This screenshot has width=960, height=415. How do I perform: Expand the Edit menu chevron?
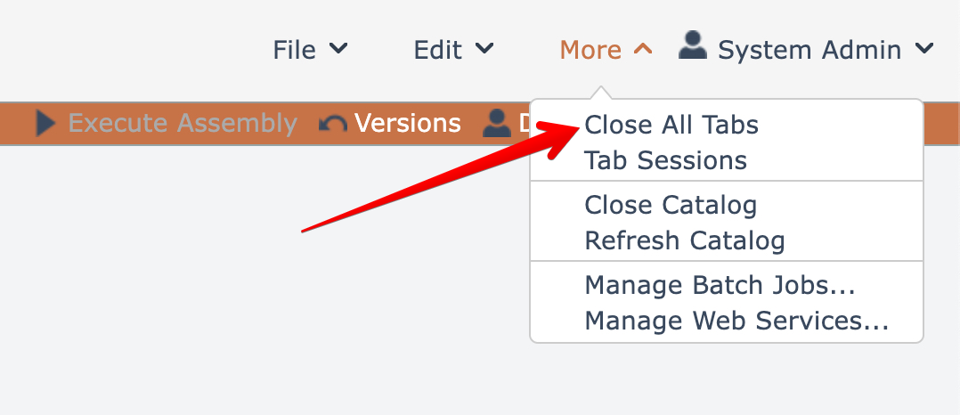tap(484, 49)
